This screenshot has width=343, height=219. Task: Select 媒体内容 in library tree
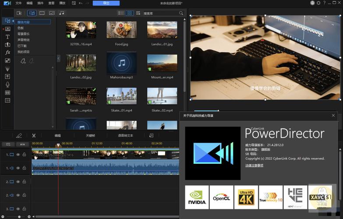(x=33, y=22)
